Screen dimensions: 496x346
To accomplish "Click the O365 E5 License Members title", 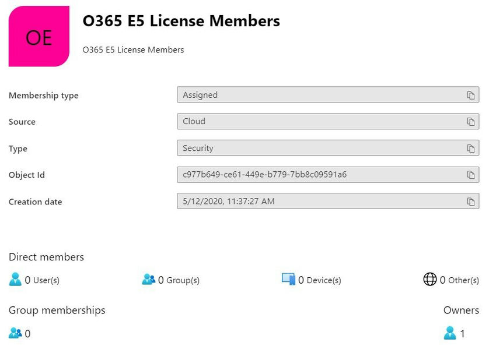I will point(181,21).
